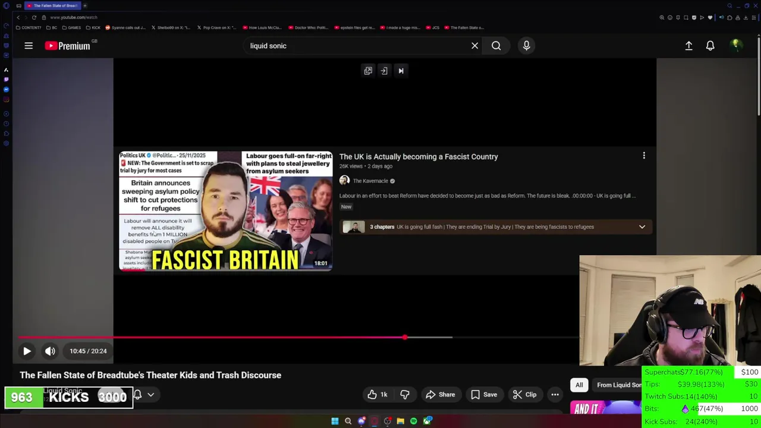Open File Explorer folder on taskbar
The image size is (761, 428).
(401, 421)
